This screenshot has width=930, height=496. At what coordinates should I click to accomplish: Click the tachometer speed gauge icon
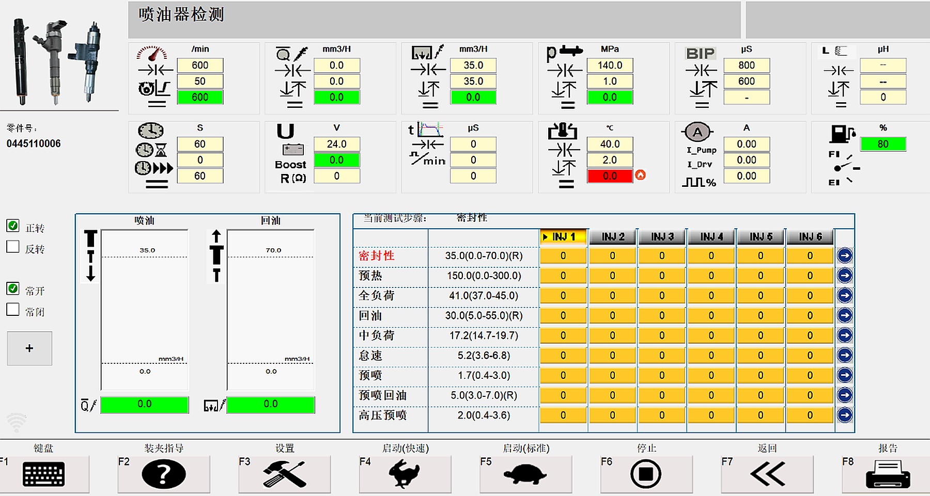coord(152,53)
